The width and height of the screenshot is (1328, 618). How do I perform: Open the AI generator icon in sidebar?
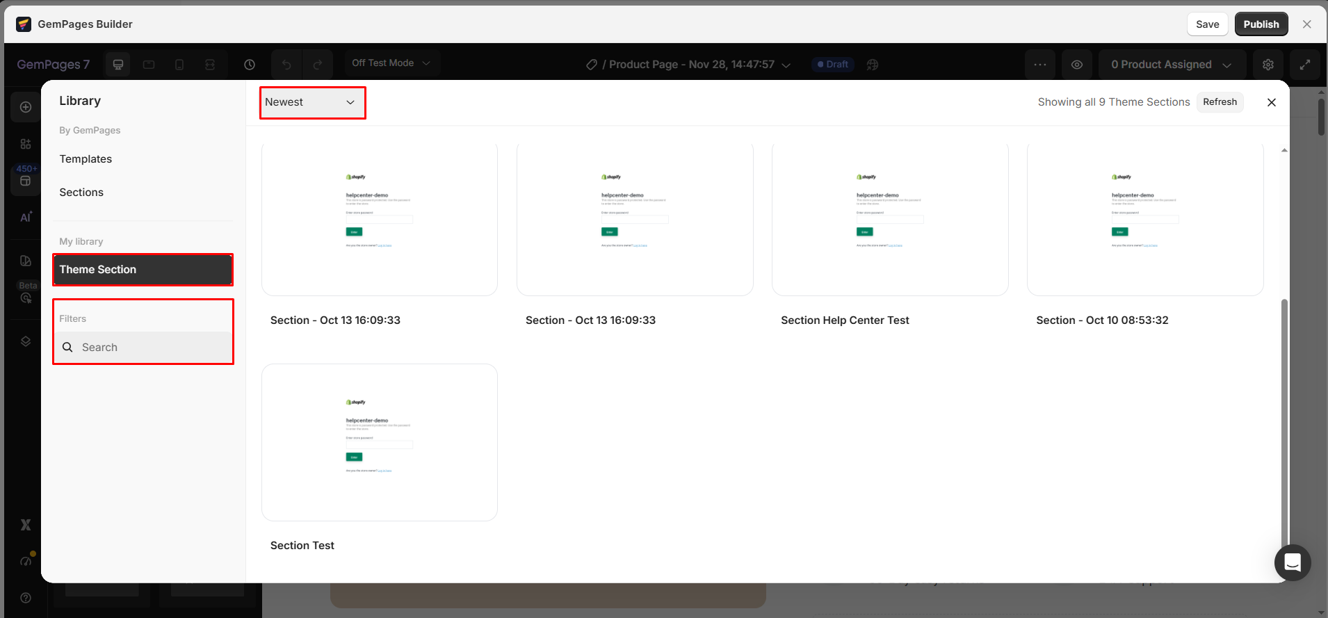26,217
